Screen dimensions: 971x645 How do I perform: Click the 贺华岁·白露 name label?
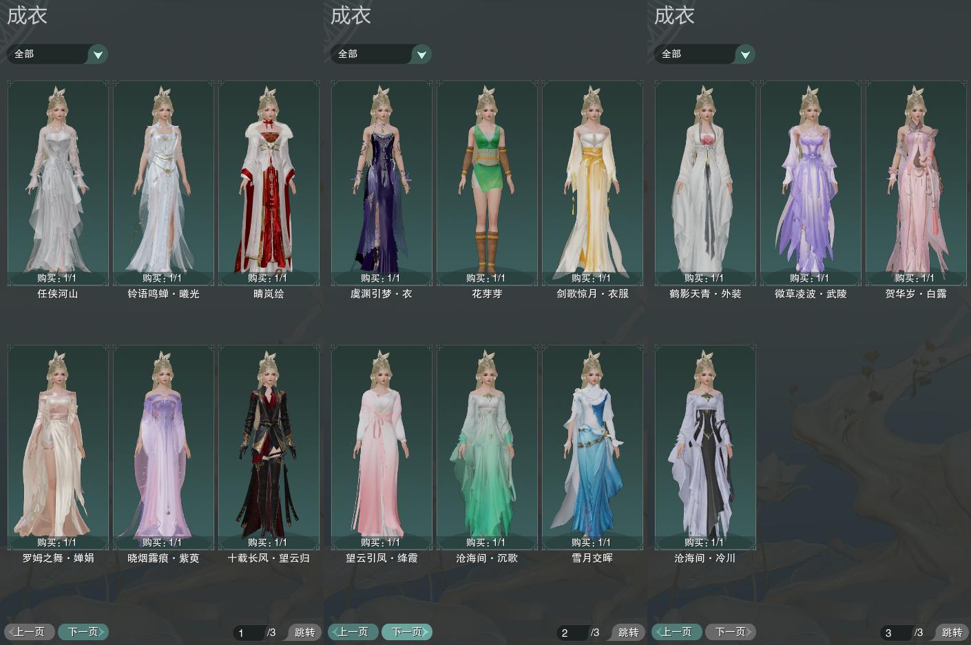tap(916, 293)
